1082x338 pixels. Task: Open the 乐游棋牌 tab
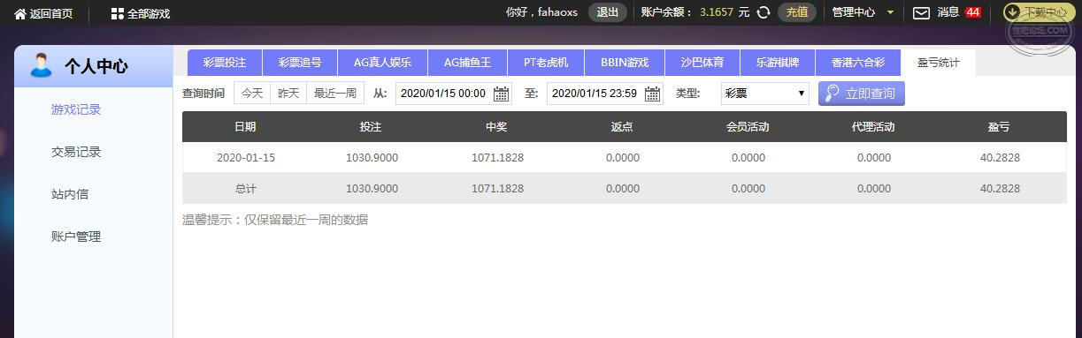778,63
